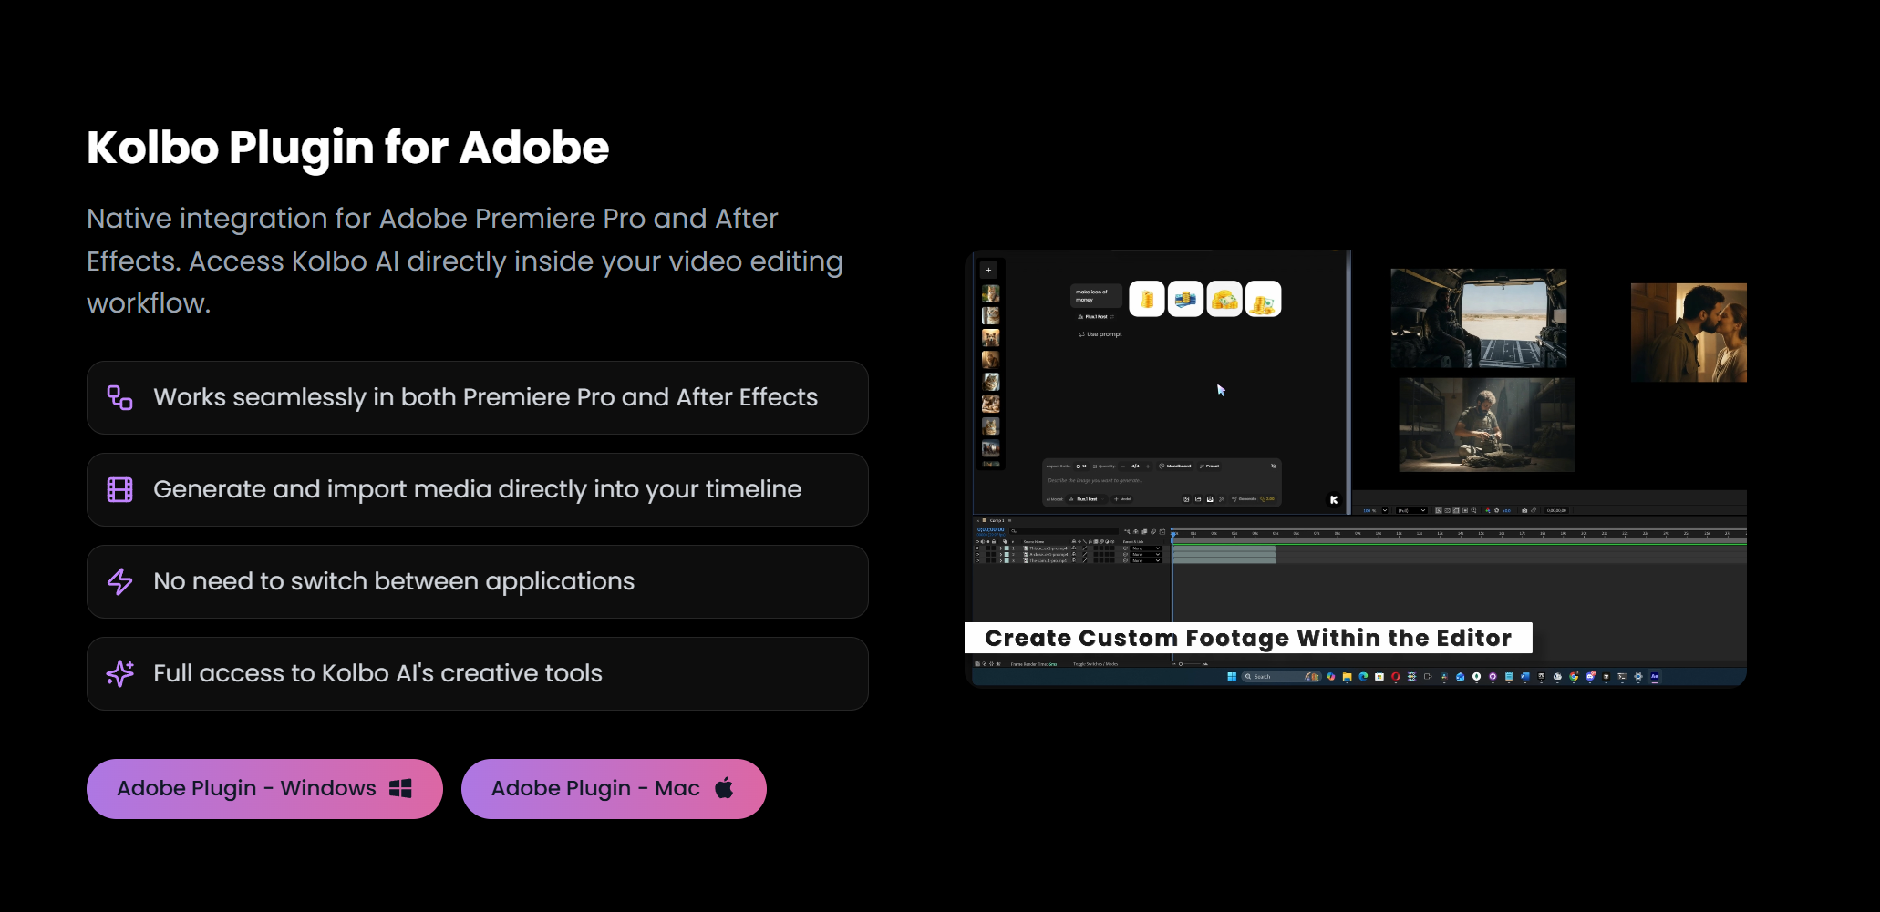The height and width of the screenshot is (912, 1880).
Task: Click the film strip icon beside 'Generate and import'
Action: click(120, 490)
